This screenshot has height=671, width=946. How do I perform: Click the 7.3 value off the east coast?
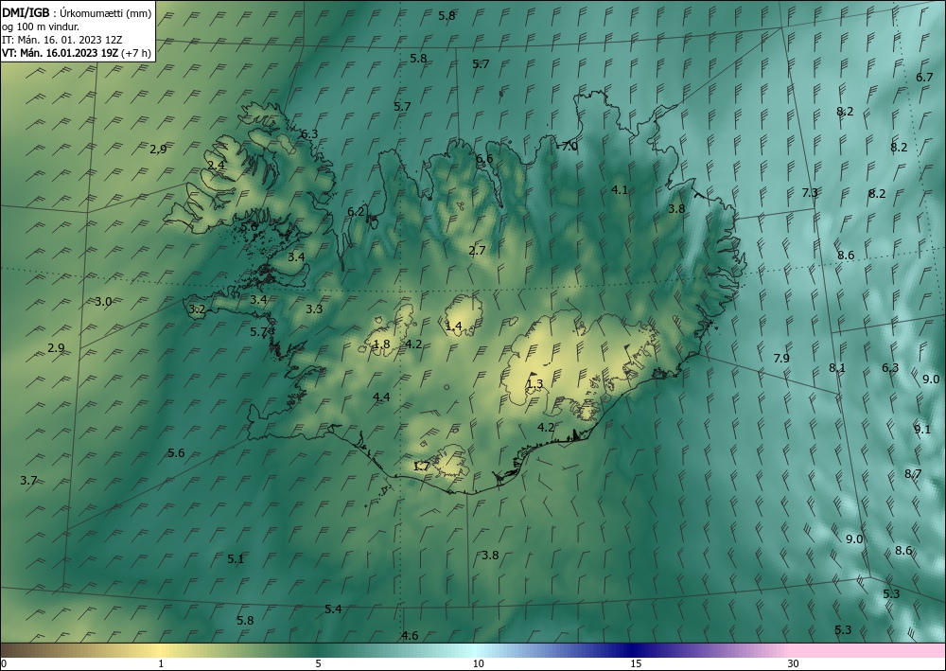(x=811, y=192)
